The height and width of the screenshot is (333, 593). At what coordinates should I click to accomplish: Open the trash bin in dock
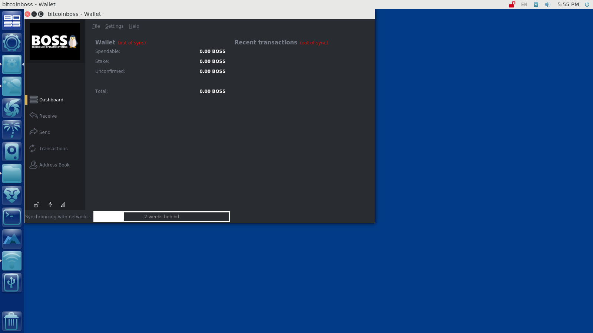click(x=12, y=321)
